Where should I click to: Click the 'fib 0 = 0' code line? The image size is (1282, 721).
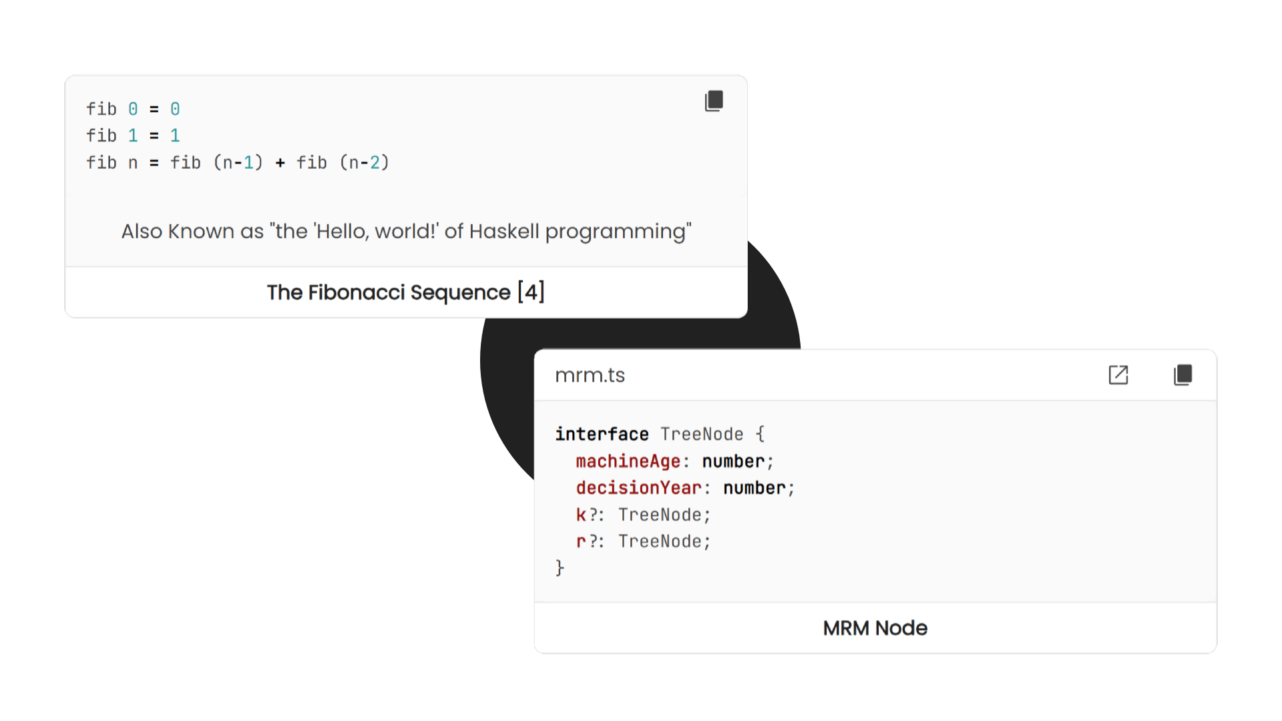point(133,109)
